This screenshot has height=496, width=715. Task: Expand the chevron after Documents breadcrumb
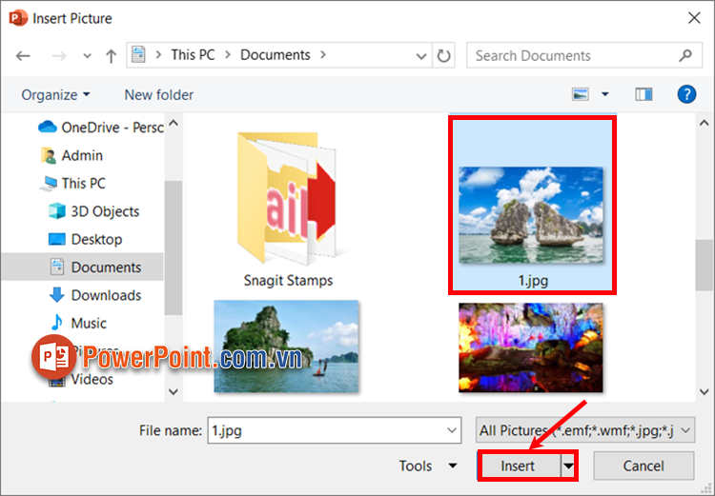(323, 54)
